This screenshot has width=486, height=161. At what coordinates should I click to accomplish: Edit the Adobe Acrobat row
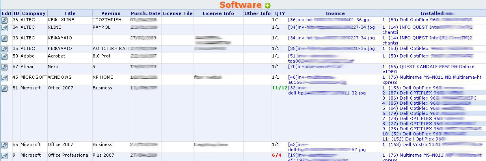[x=4, y=57]
